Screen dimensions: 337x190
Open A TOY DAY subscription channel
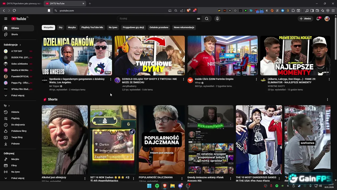(18, 51)
